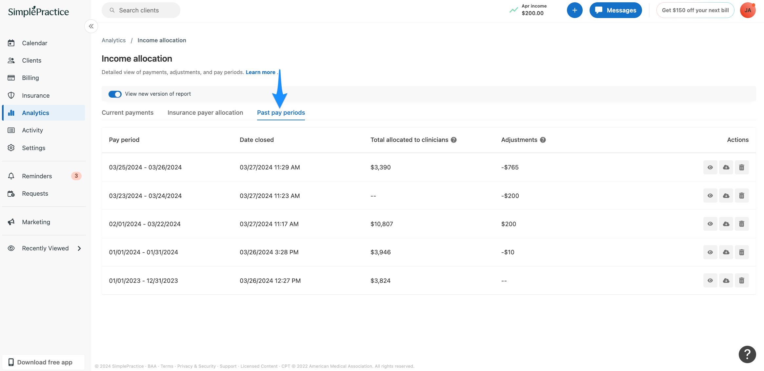The width and height of the screenshot is (764, 371).
Task: Click the Learn more link
Action: point(260,72)
